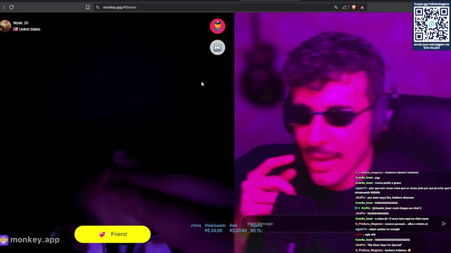The height and width of the screenshot is (253, 451).
Task: Go forward in browser history
Action: point(4,7)
